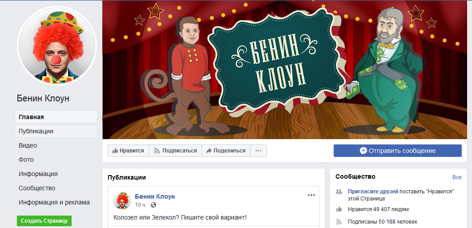Open Информация и реклама section
Viewport: 472px width, 228px height.
tap(54, 202)
